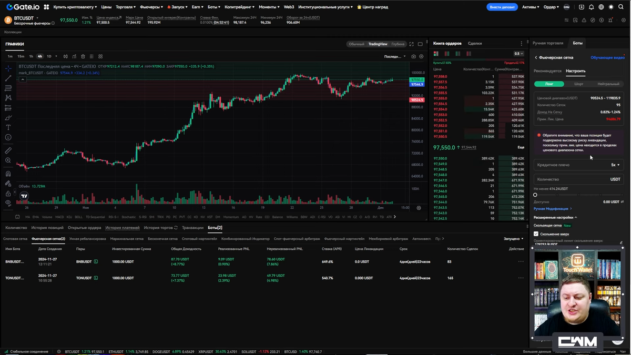The width and height of the screenshot is (631, 355).
Task: Toggle lock all drawings tool
Action: [x=8, y=193]
